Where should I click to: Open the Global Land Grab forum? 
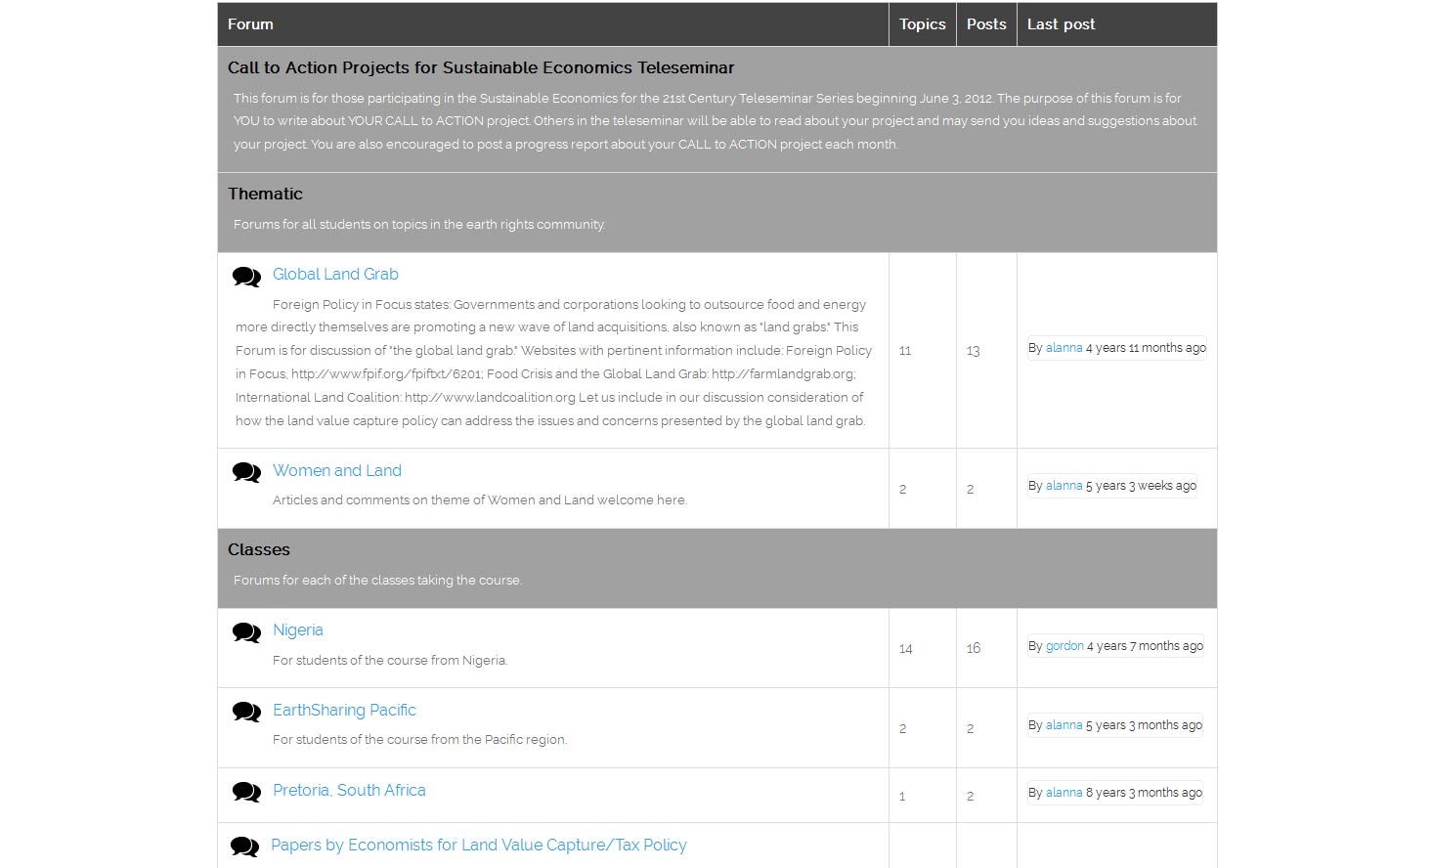[x=335, y=275]
